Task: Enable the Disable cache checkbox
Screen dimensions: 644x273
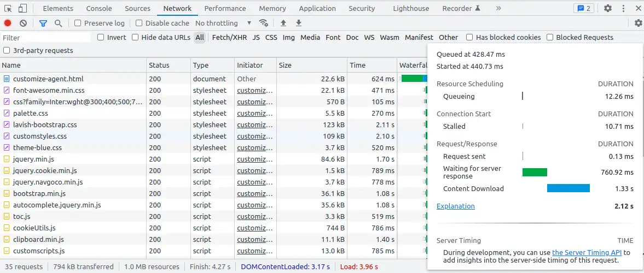Action: point(139,23)
